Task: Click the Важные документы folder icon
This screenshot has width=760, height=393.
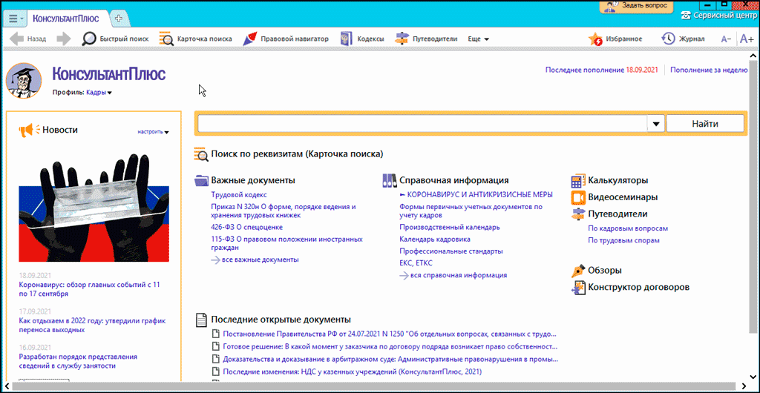Action: [201, 180]
